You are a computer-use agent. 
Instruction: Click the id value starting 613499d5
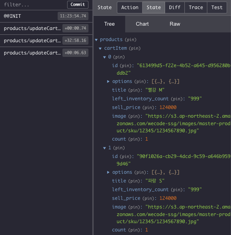coord(173,69)
